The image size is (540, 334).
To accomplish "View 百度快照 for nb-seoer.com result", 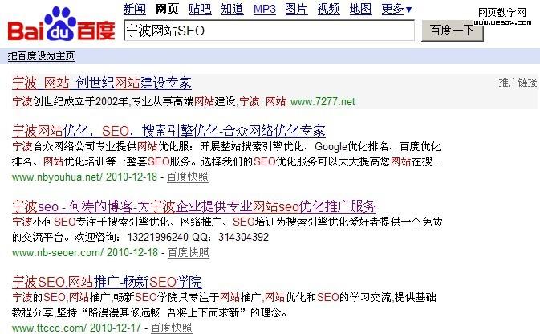I will 188,252.
